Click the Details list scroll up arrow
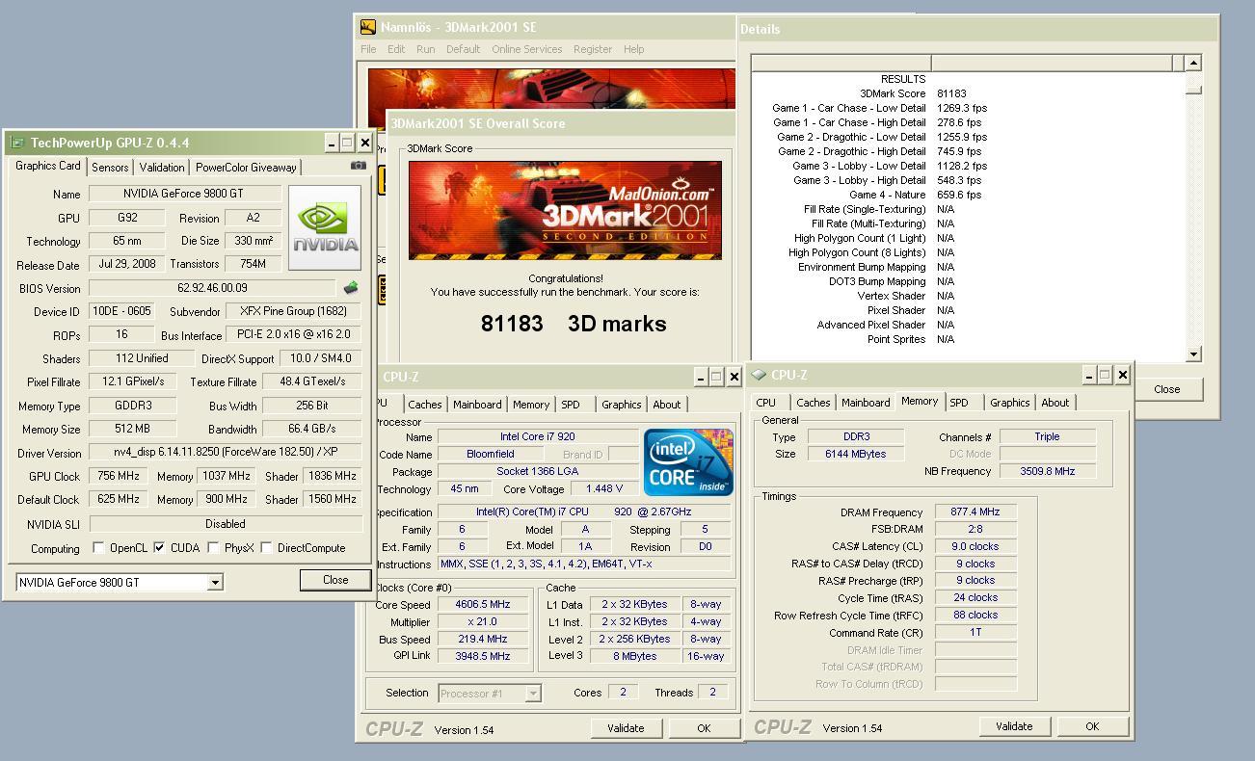The image size is (1255, 761). [1193, 63]
